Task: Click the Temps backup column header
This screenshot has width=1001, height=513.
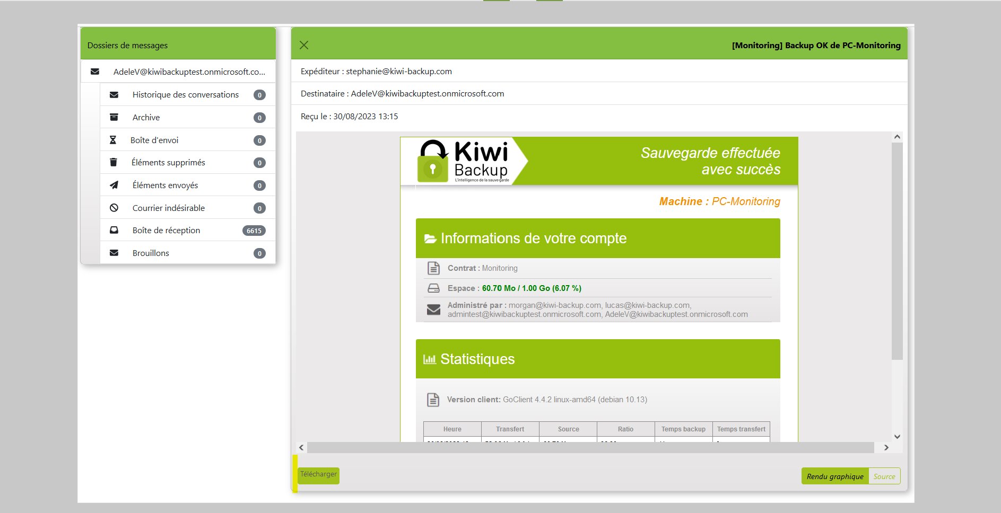Action: tap(683, 429)
